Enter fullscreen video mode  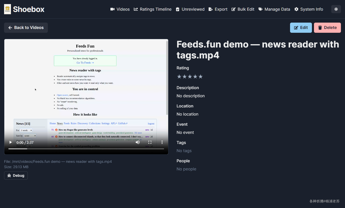150,142
